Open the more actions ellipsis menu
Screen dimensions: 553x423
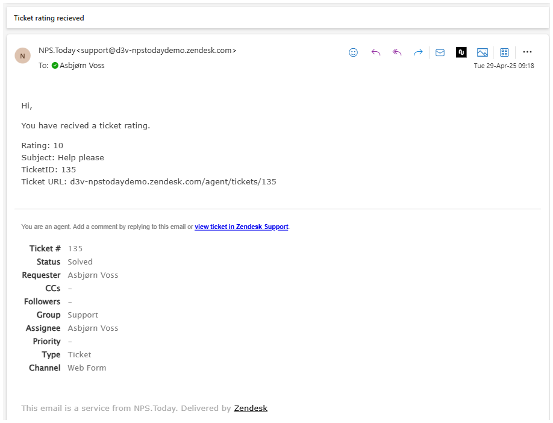click(527, 52)
